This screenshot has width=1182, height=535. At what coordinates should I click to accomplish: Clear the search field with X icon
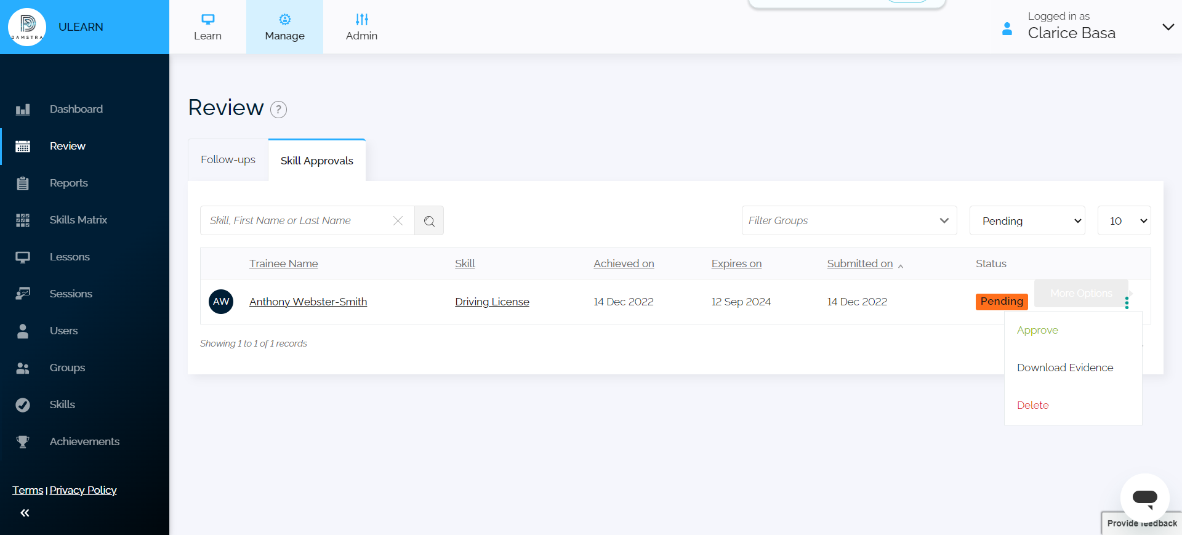pyautogui.click(x=398, y=220)
